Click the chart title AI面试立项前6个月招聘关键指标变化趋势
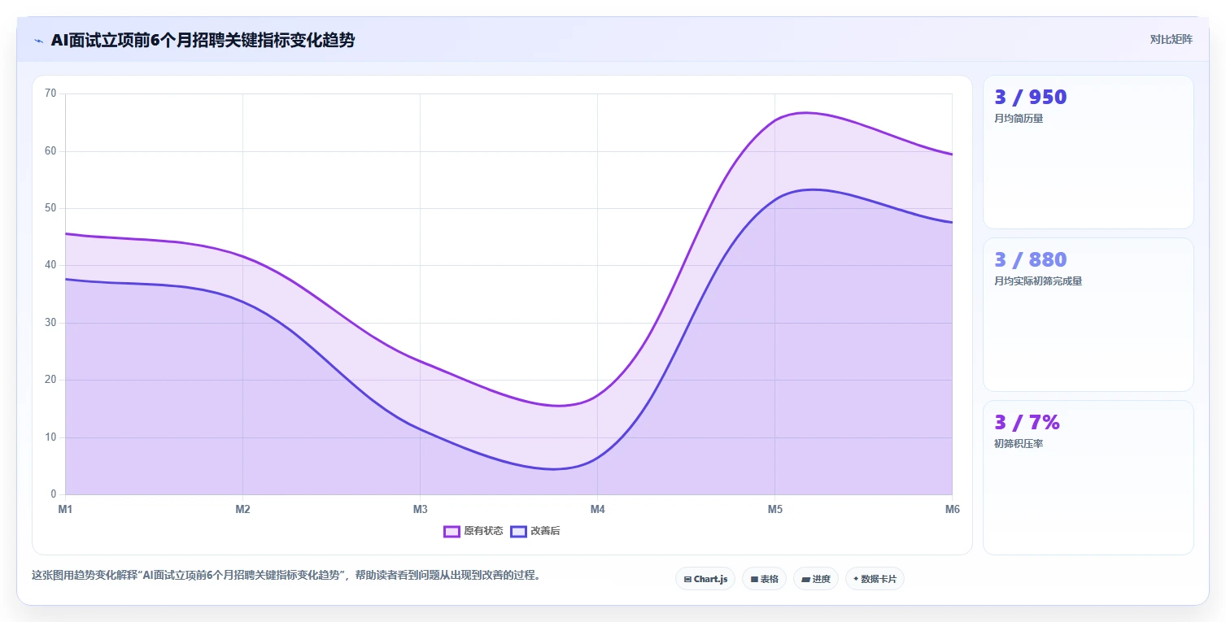 point(203,40)
